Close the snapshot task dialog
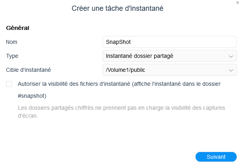Viewport: 243px width, 164px height. pos(238,3)
